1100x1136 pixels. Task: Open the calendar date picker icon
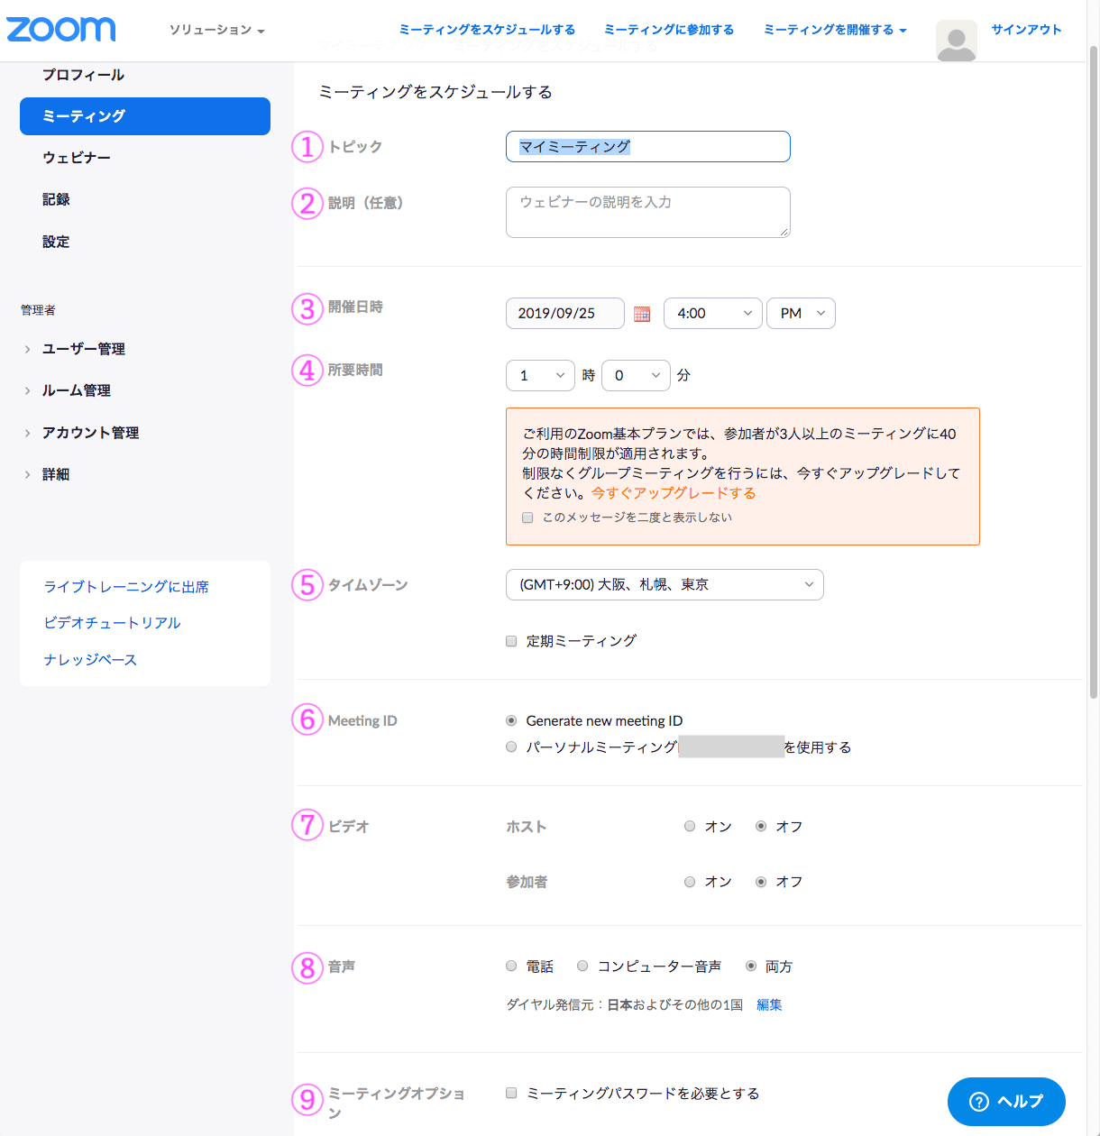point(642,314)
